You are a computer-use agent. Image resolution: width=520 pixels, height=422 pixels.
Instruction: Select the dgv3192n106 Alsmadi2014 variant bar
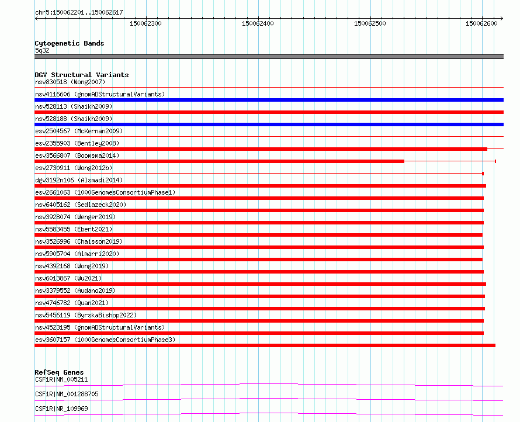click(261, 186)
